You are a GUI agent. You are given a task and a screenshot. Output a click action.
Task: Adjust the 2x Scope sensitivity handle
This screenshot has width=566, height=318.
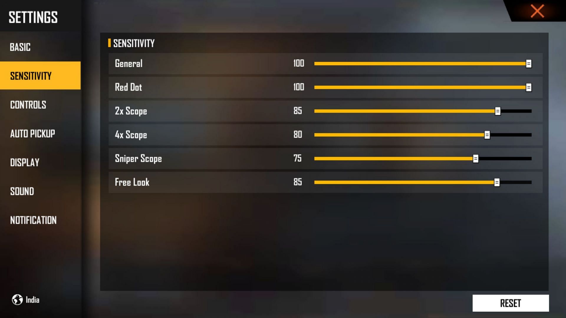pyautogui.click(x=498, y=111)
